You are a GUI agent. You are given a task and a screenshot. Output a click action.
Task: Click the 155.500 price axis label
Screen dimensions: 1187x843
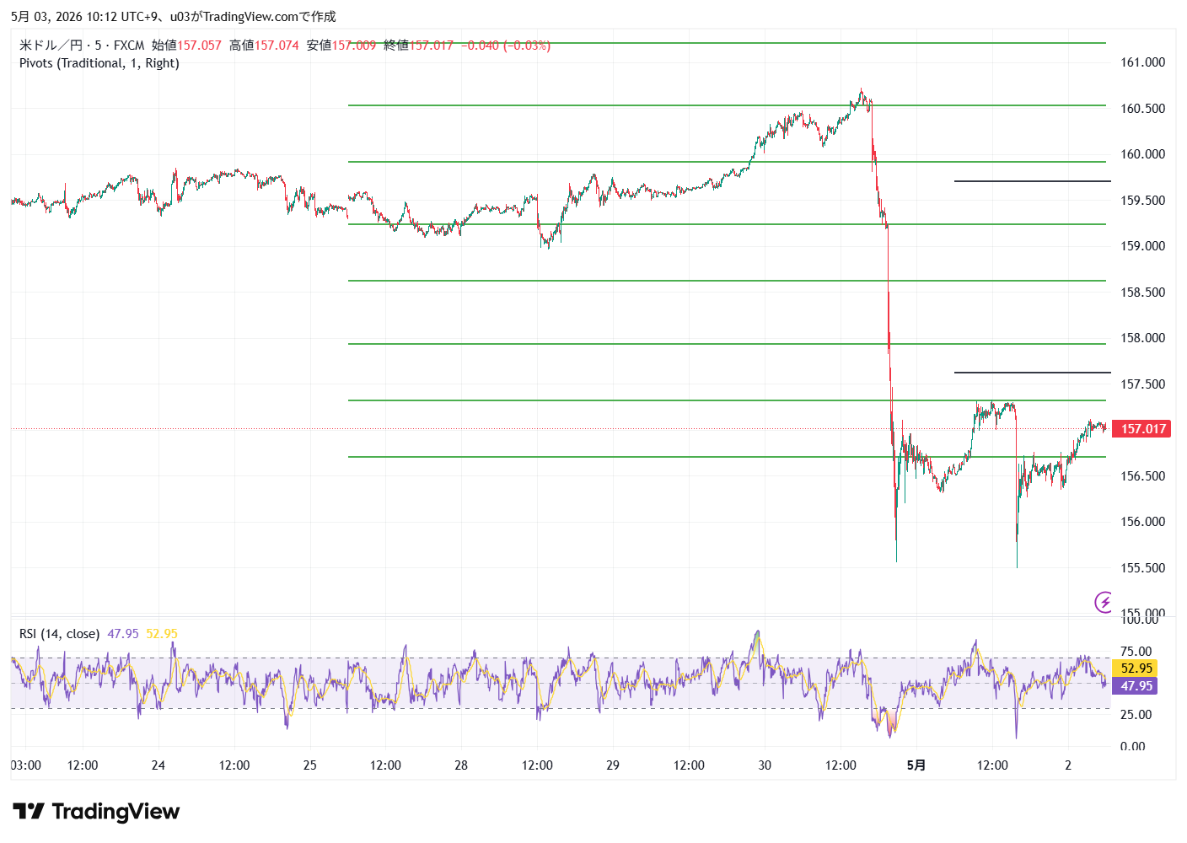[x=1142, y=568]
